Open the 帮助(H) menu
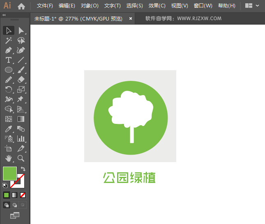The width and height of the screenshot is (265, 224). pos(226,6)
